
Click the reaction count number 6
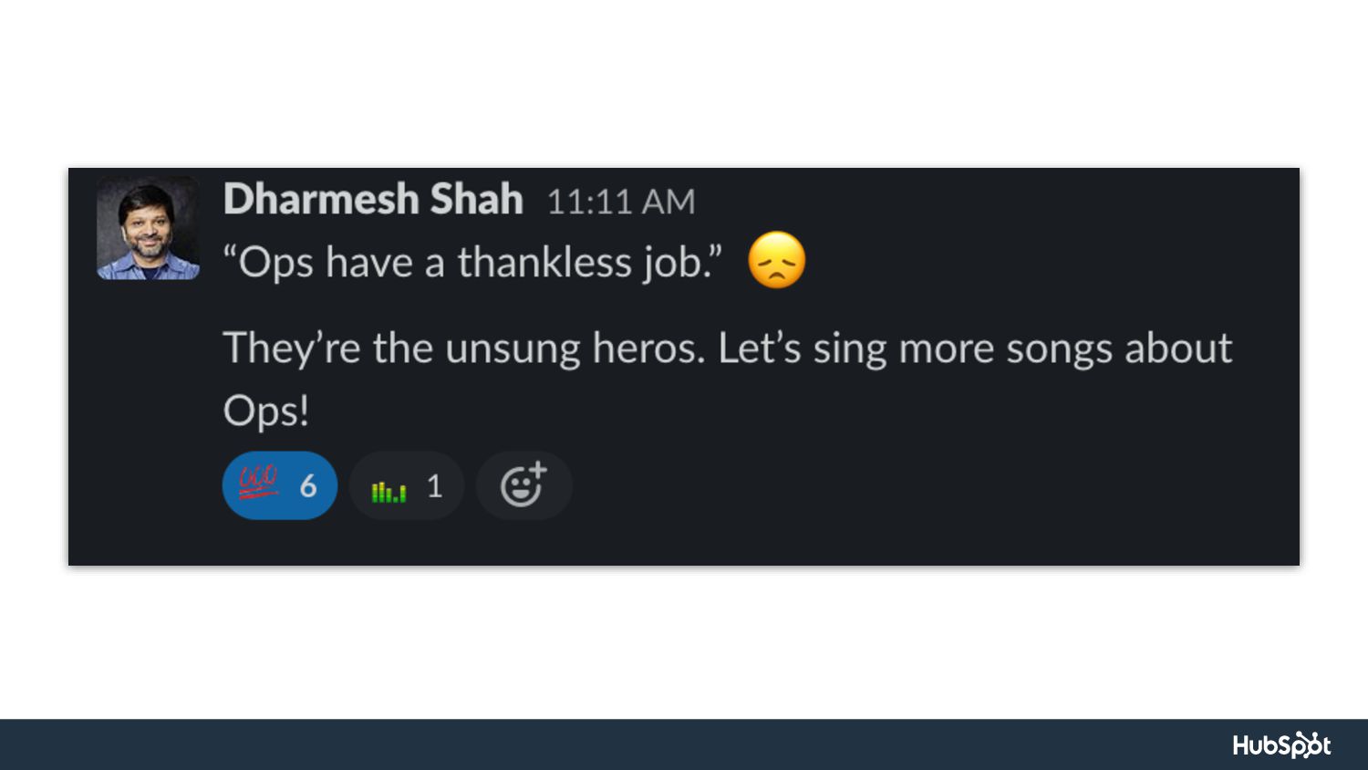pyautogui.click(x=308, y=486)
